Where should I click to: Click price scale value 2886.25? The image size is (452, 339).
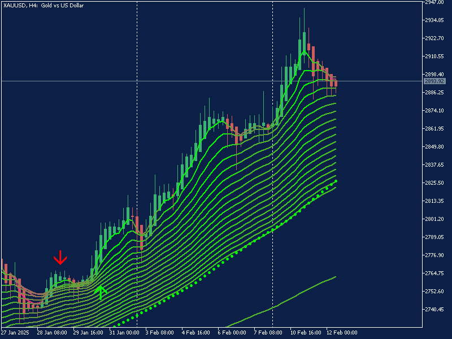434,93
